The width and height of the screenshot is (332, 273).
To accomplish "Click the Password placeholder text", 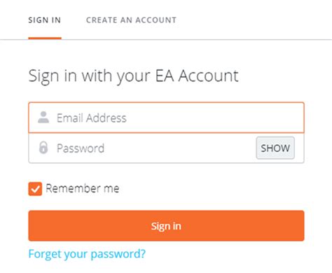I will point(81,148).
